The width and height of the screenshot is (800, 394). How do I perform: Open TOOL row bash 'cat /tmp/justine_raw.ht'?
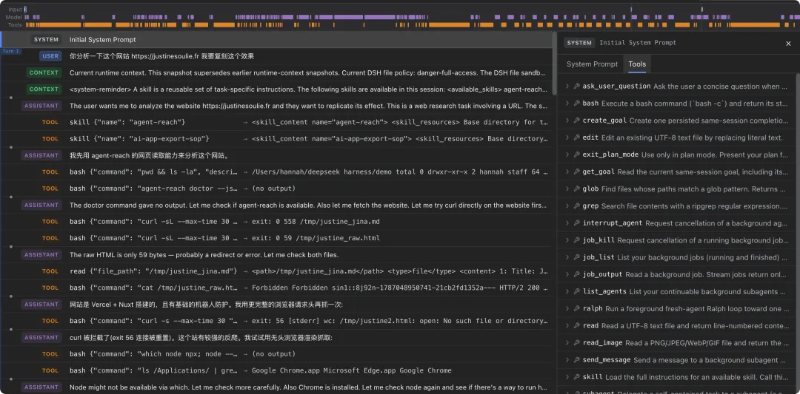[276, 288]
